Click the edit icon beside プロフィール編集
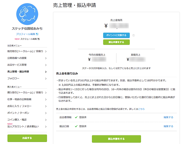The image size is (182, 144). click(37, 34)
